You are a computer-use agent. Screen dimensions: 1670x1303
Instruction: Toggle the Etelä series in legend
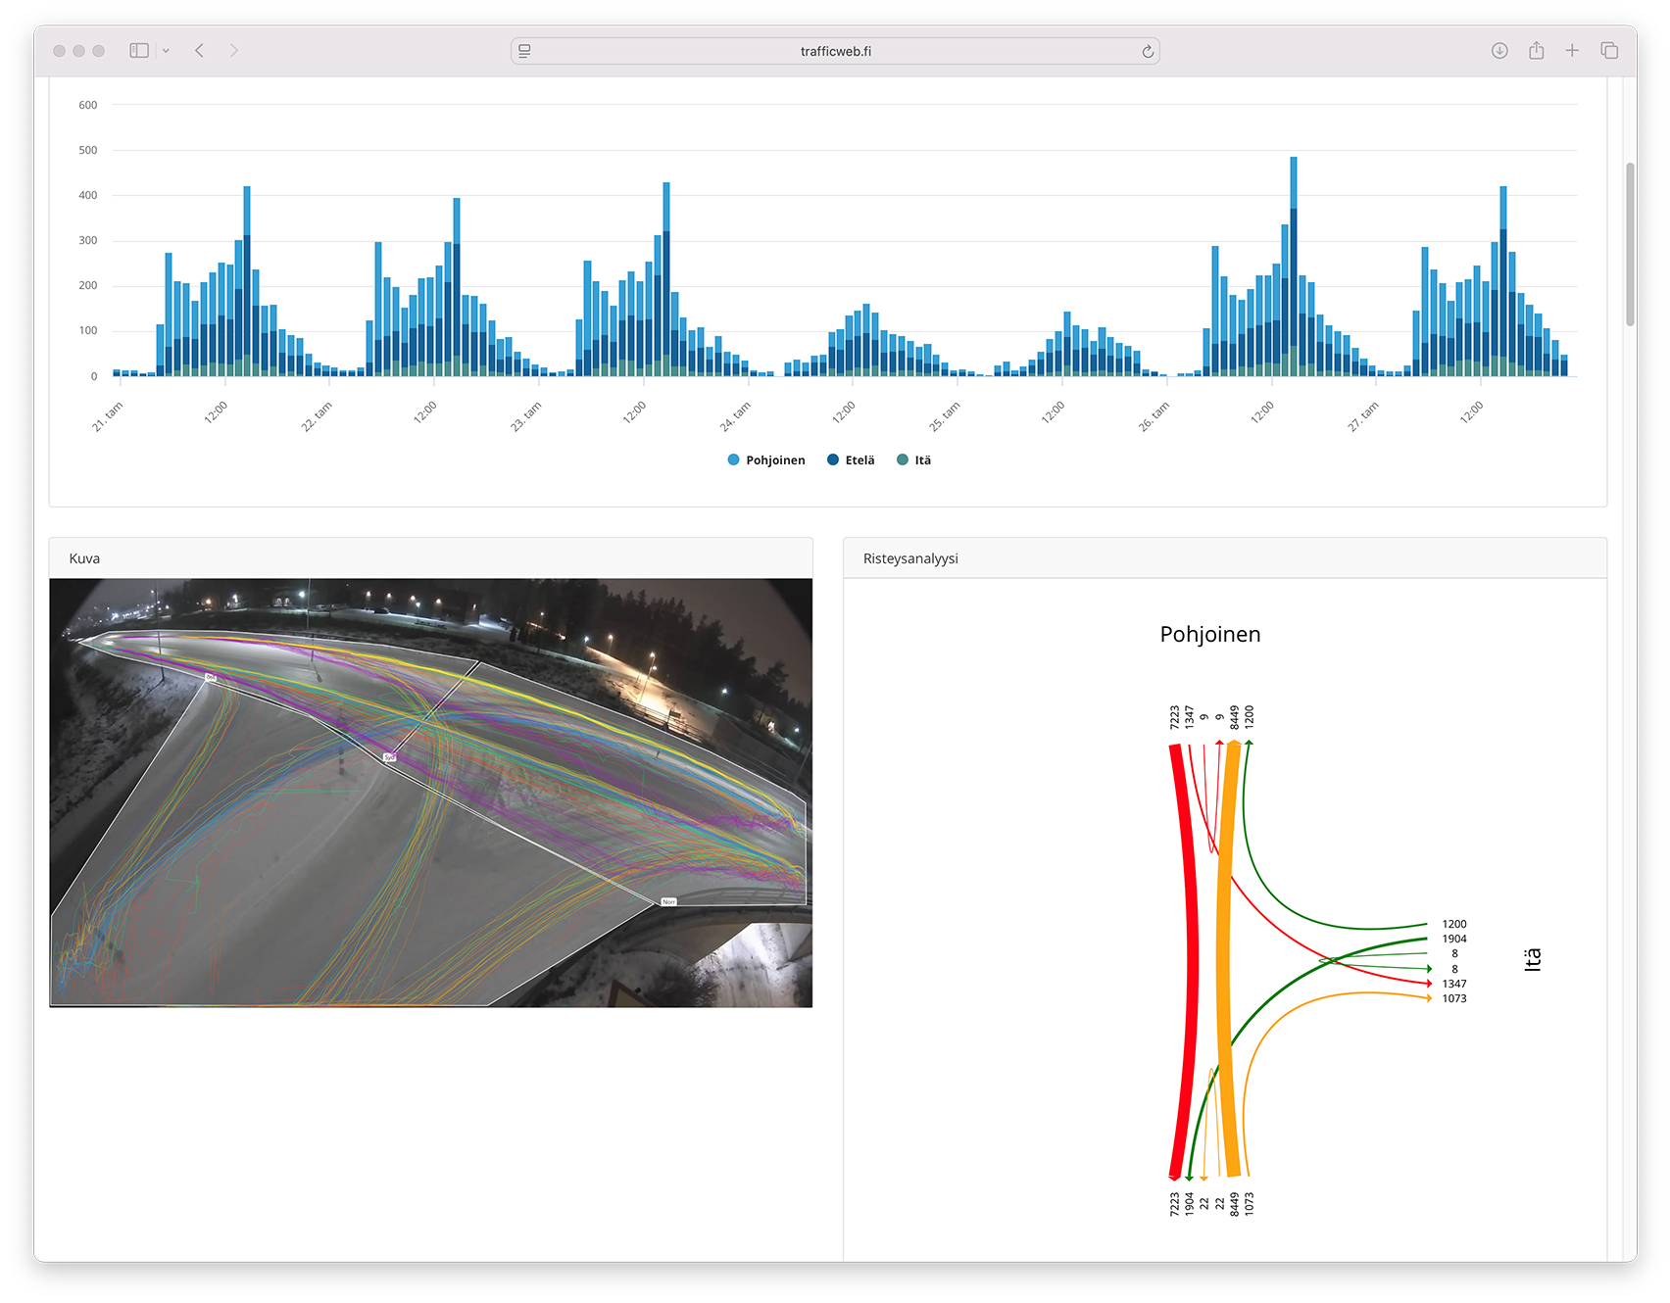851,460
